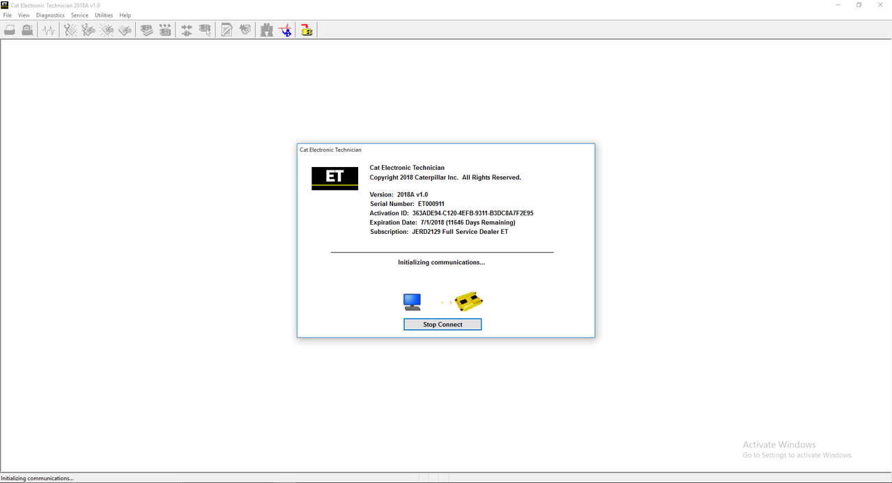Open the Configuration tool icon

(165, 30)
